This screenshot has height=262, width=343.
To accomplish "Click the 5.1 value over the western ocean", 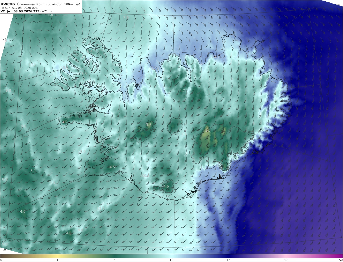I will click(33, 171).
